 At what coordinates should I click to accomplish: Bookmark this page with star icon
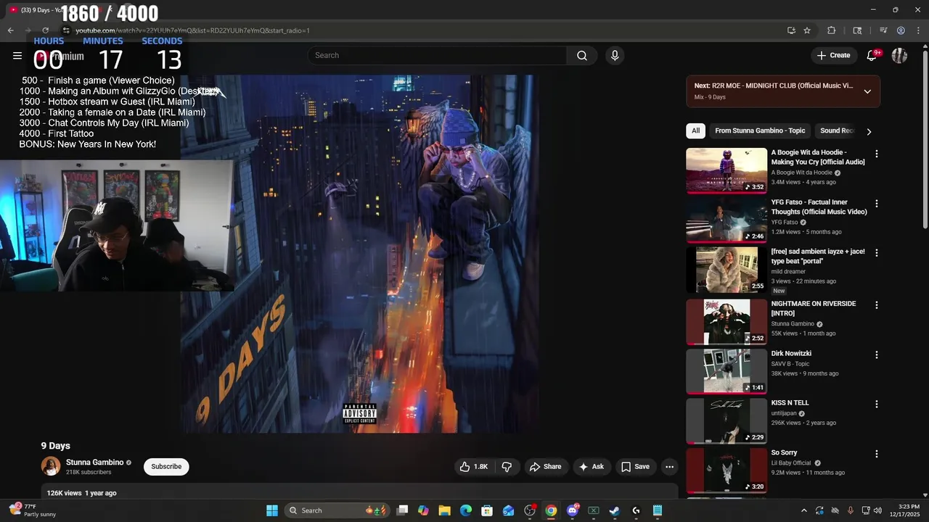point(807,30)
